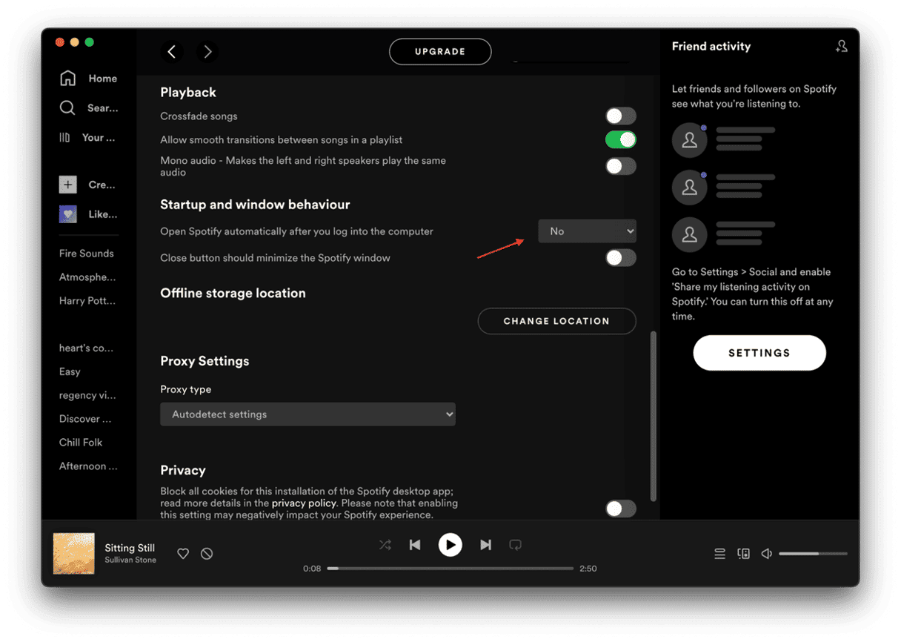Open the Afternoon ... playlist

pyautogui.click(x=88, y=466)
